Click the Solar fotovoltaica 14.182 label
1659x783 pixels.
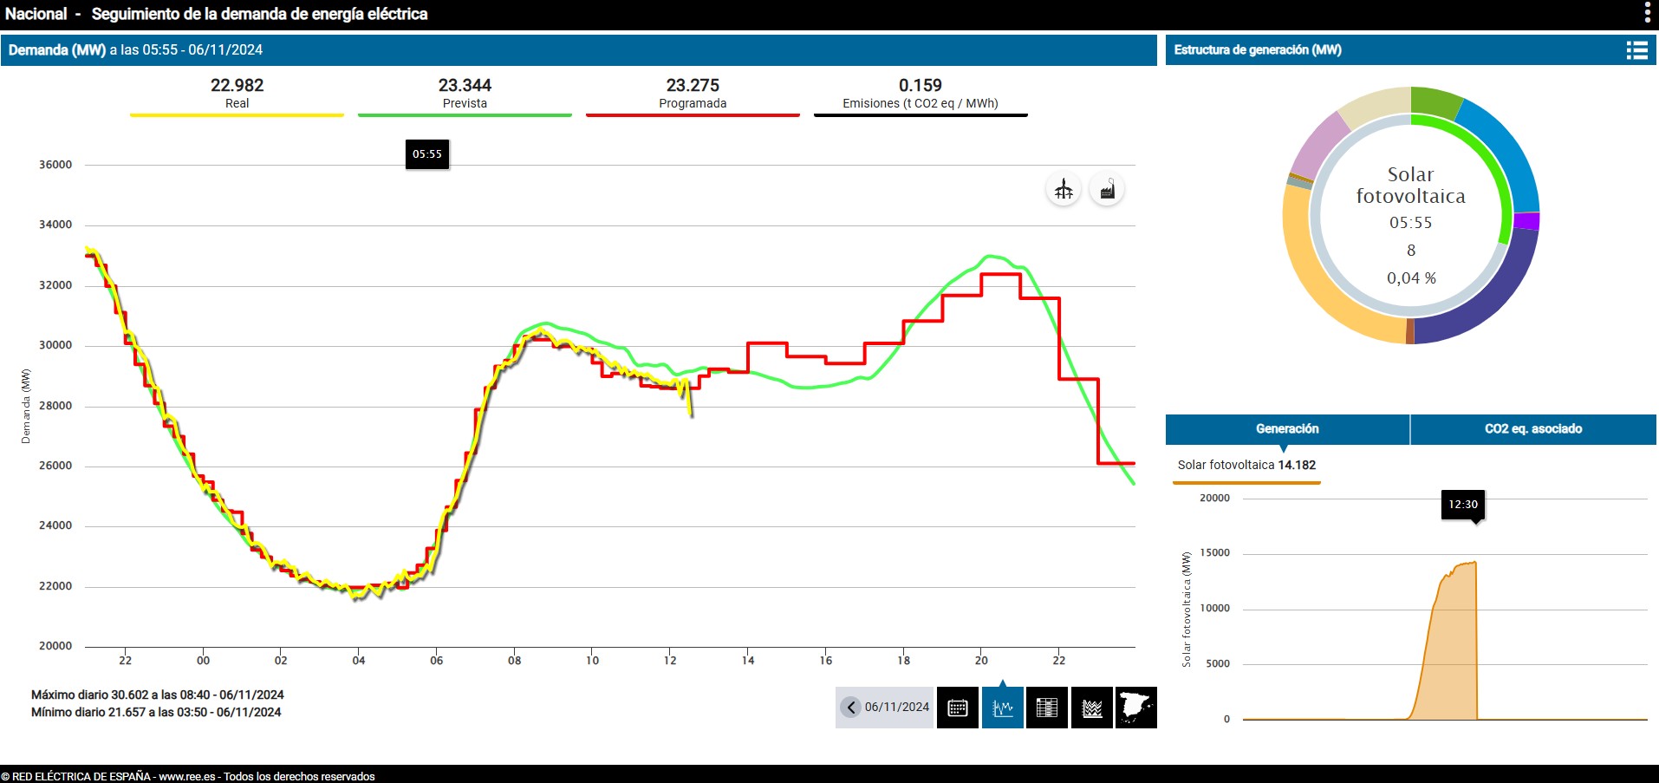pos(1246,465)
